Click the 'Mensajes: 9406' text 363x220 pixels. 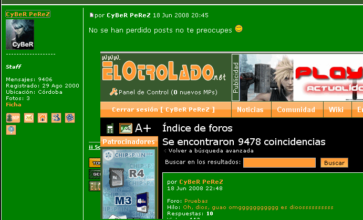point(29,80)
